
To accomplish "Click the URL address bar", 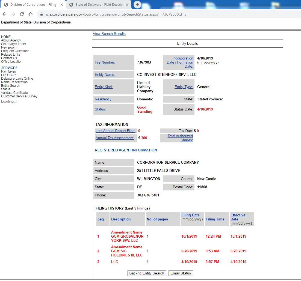I will [116, 14].
